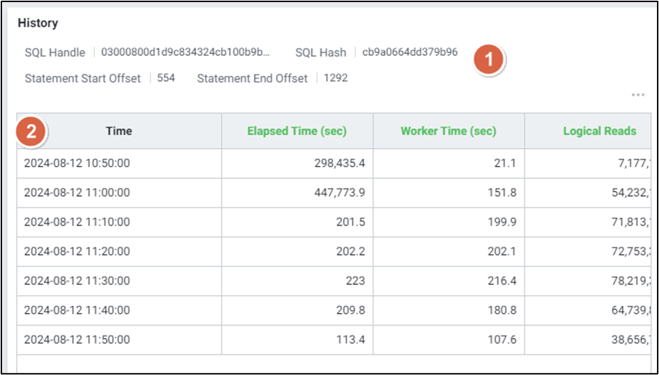Select the truncated SQL Handle value
Image resolution: width=659 pixels, height=375 pixels.
point(185,52)
